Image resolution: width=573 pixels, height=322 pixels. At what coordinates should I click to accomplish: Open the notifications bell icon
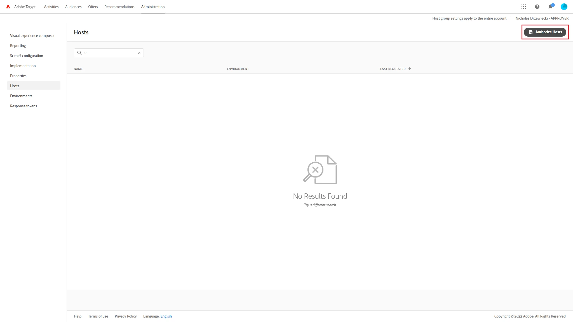pyautogui.click(x=550, y=7)
